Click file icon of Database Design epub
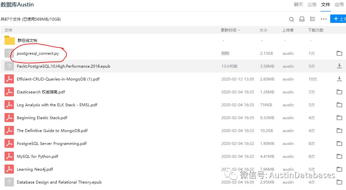 9,182
